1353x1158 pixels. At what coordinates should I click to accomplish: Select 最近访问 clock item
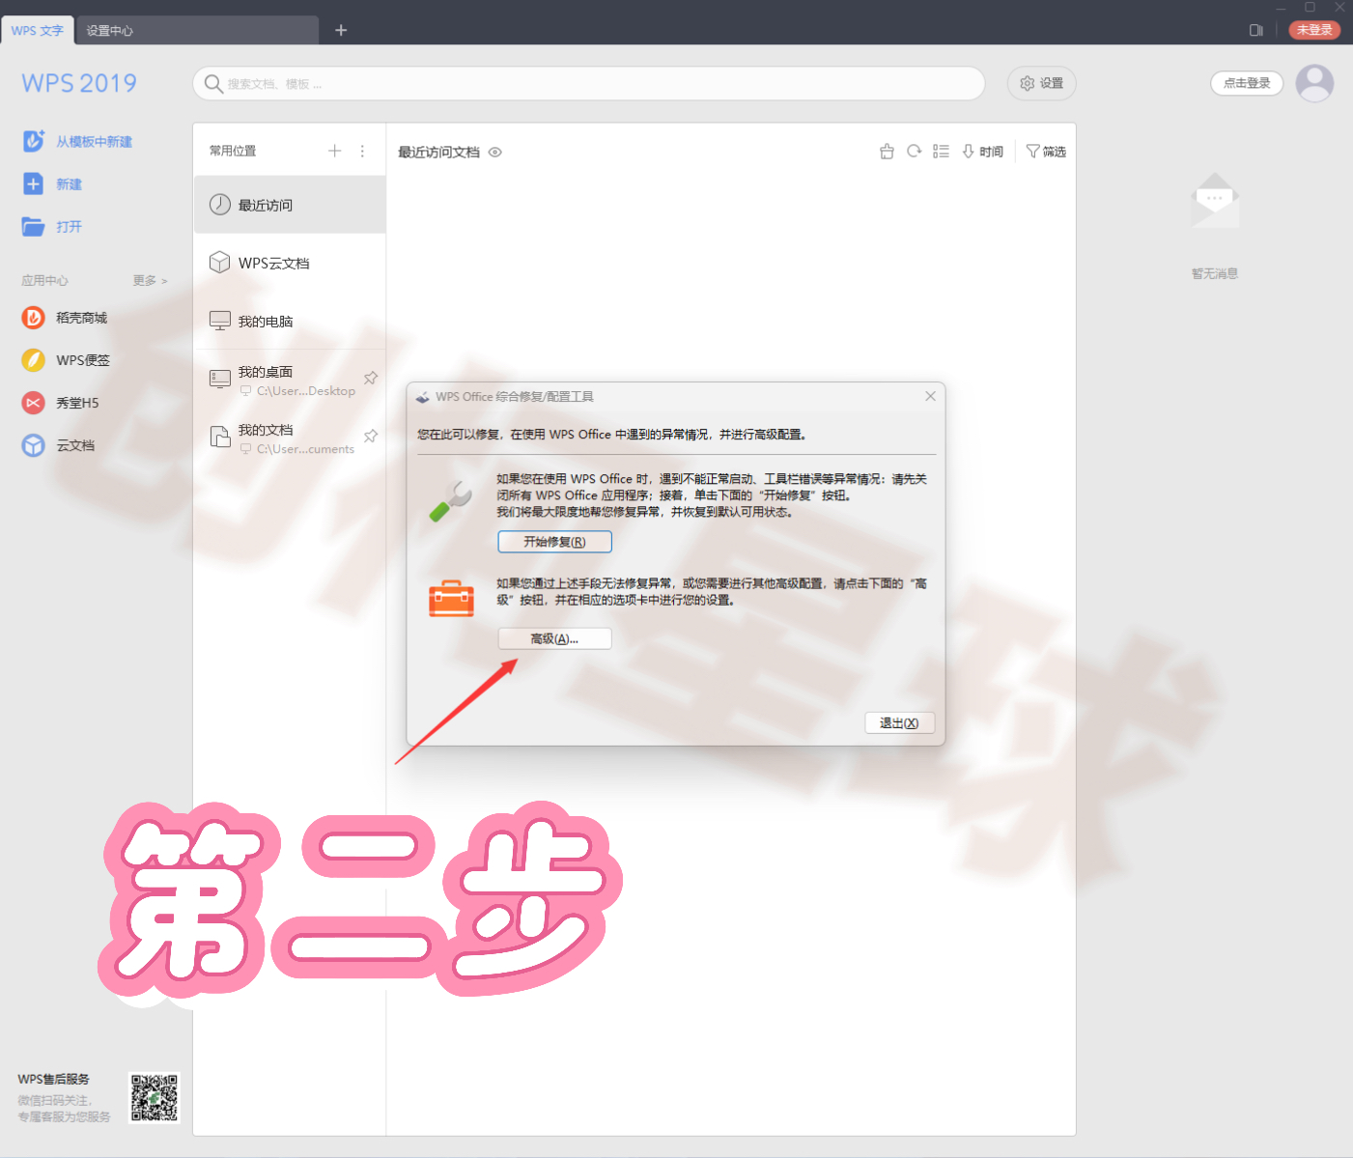click(290, 205)
